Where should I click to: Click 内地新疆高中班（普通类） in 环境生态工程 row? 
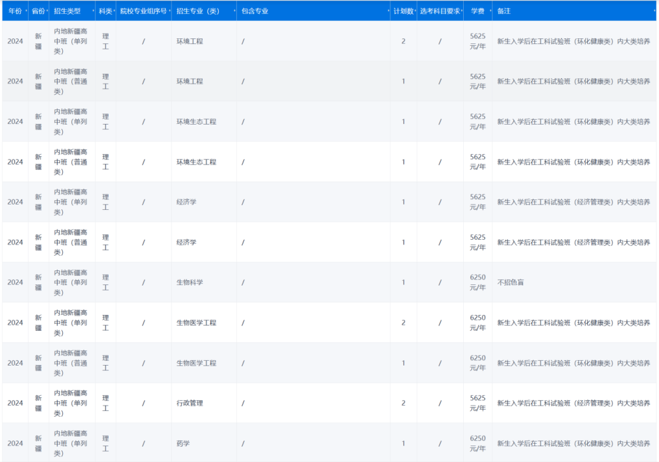tap(71, 162)
